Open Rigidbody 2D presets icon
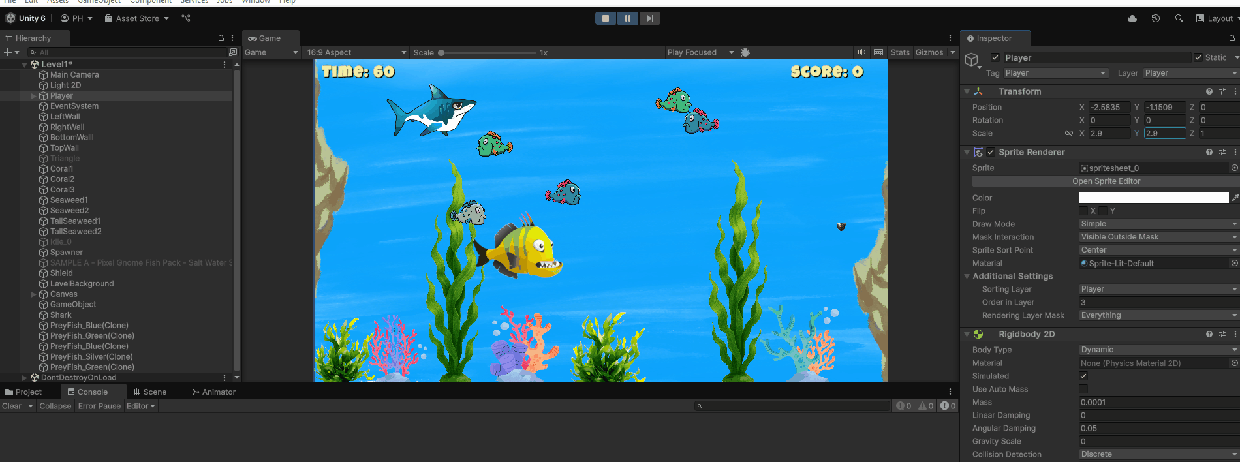Image resolution: width=1240 pixels, height=462 pixels. point(1222,334)
